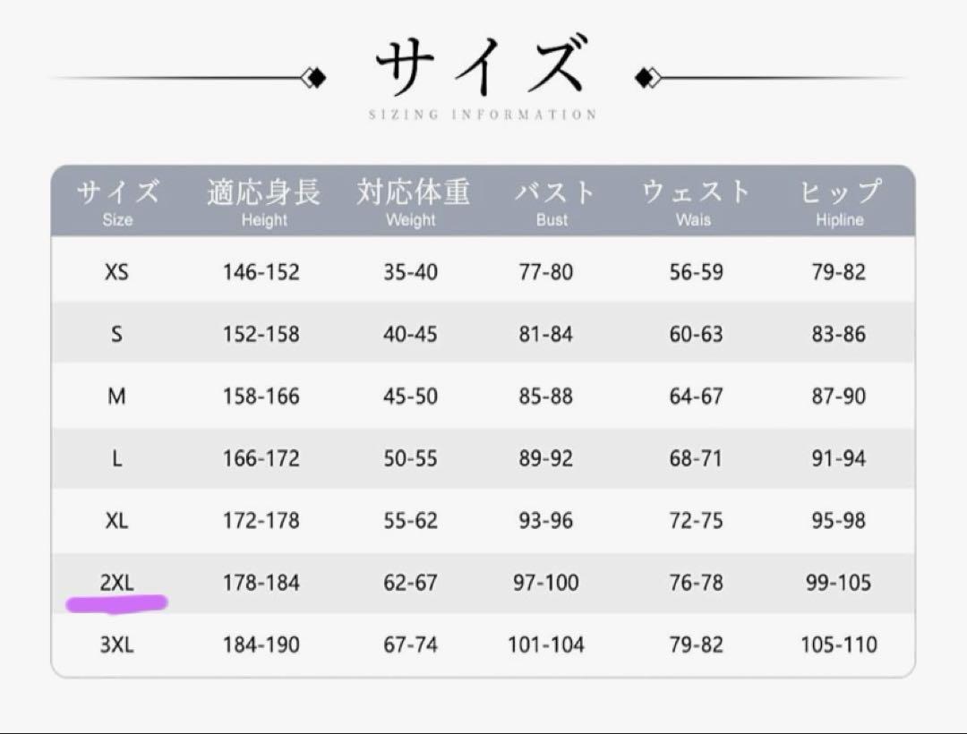Click the ウェスト Wais column header
Viewport: 967px width, 734px height.
point(695,202)
